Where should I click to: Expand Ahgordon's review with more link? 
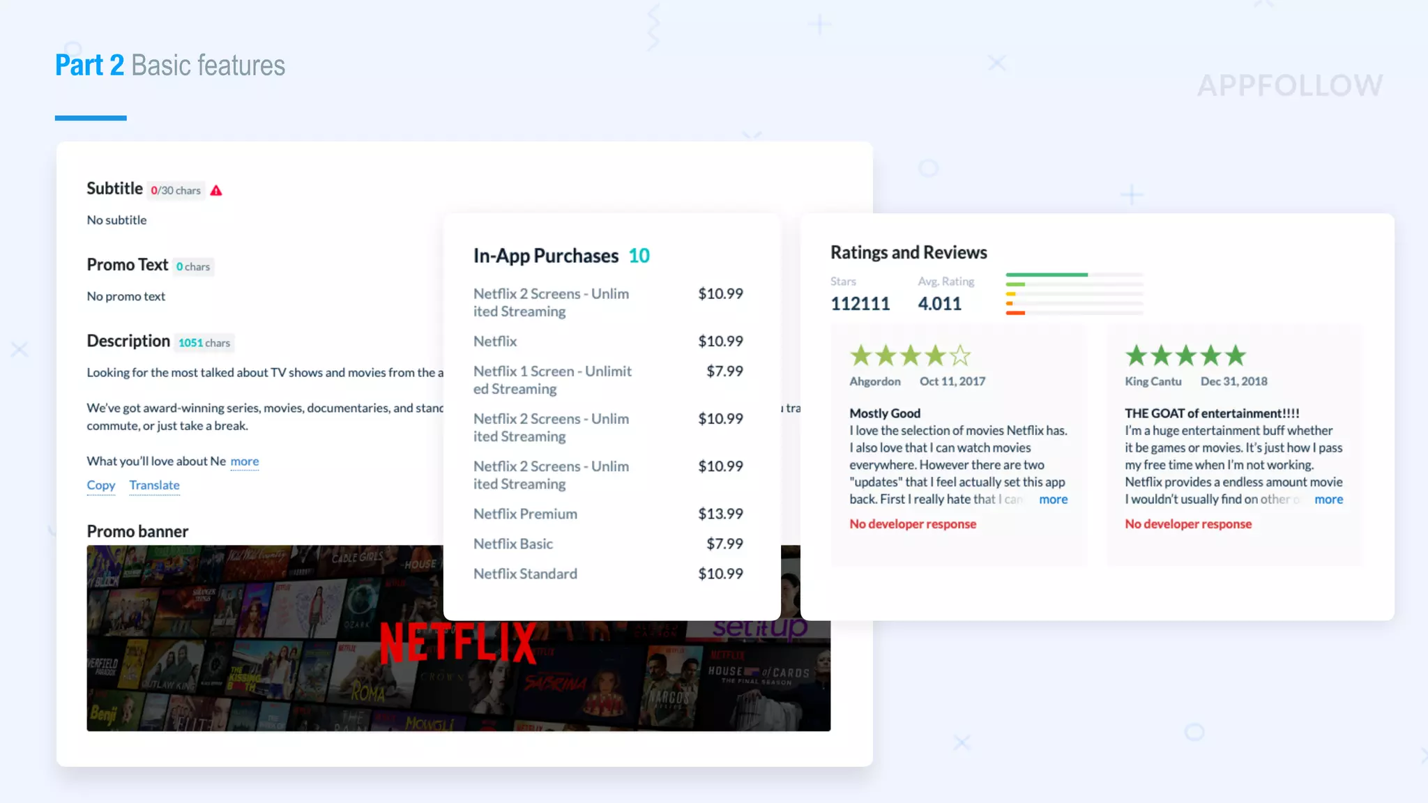[1053, 499]
